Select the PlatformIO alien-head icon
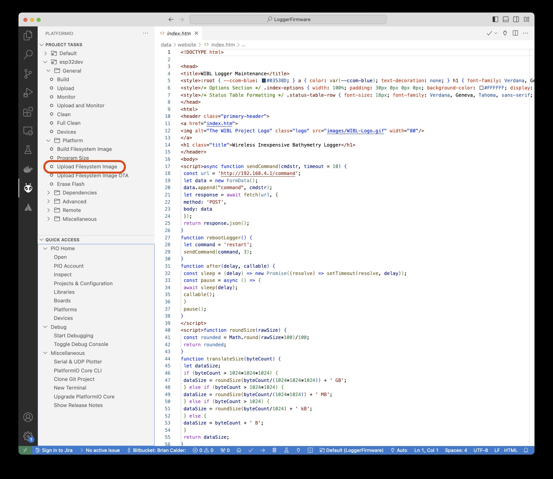Viewport: 553px width, 479px height. [x=28, y=188]
